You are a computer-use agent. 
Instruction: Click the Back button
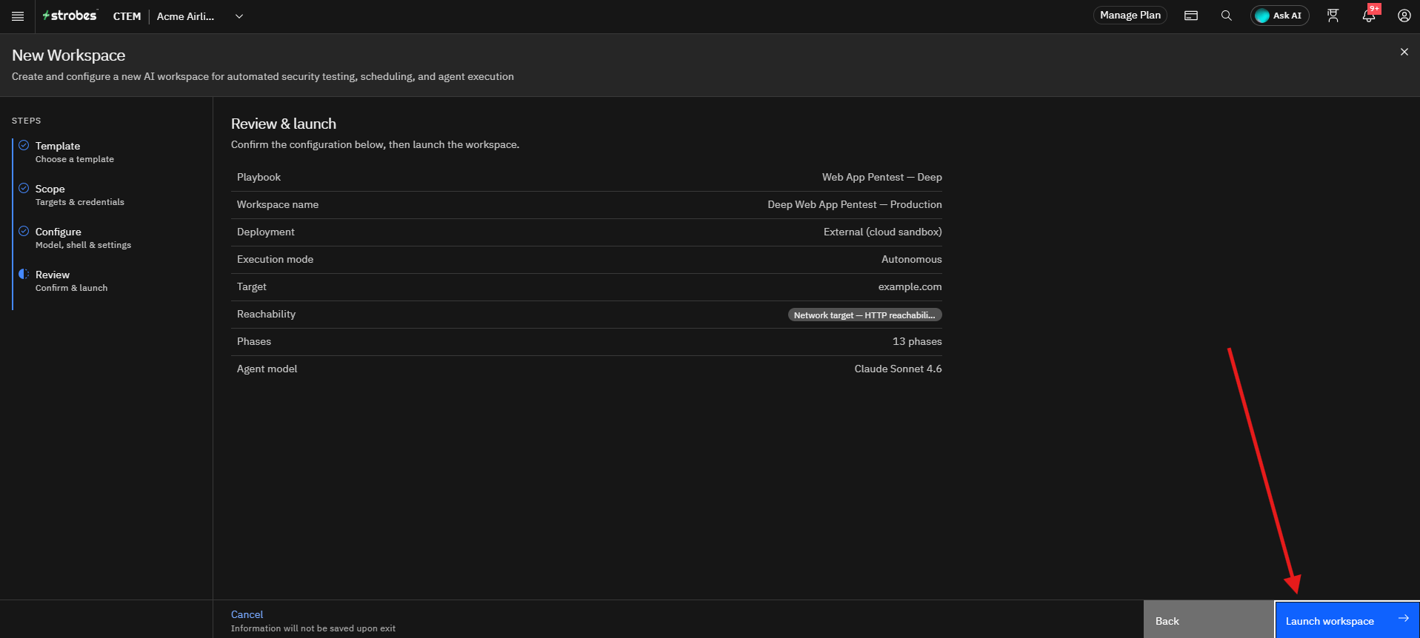1209,621
